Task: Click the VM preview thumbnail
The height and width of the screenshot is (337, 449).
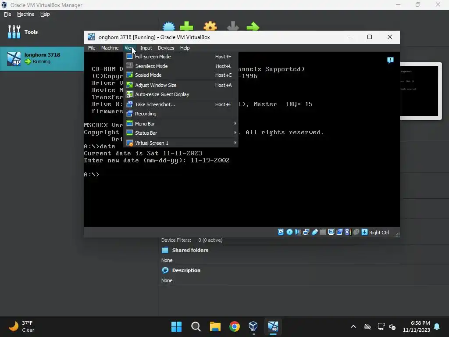Action: point(419,91)
